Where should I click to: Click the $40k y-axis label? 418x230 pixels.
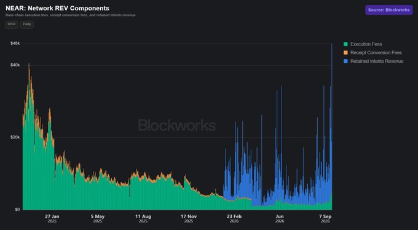(15, 65)
